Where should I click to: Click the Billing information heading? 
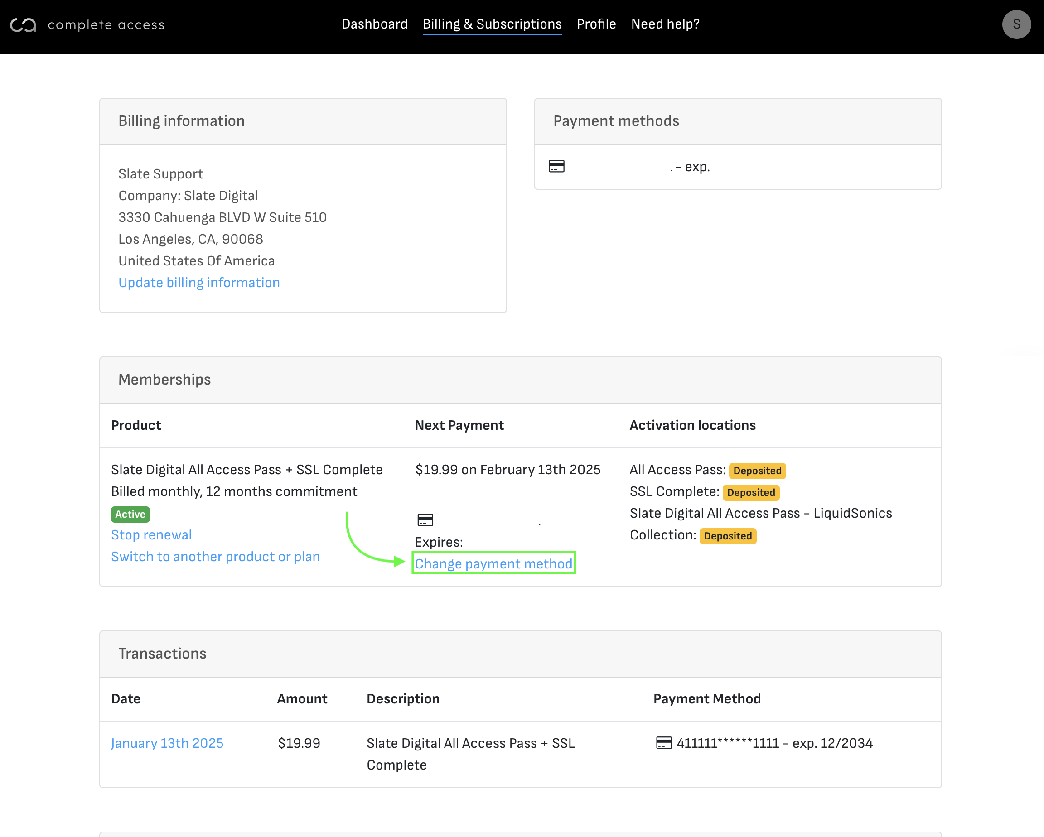click(x=182, y=121)
